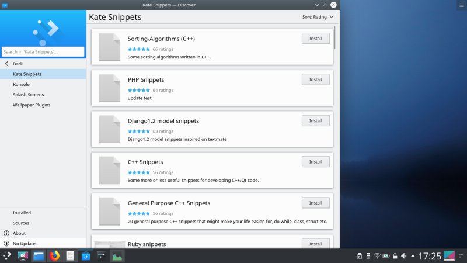Click Sorting-Algorithms (C++) file thumbnail

pyautogui.click(x=110, y=47)
